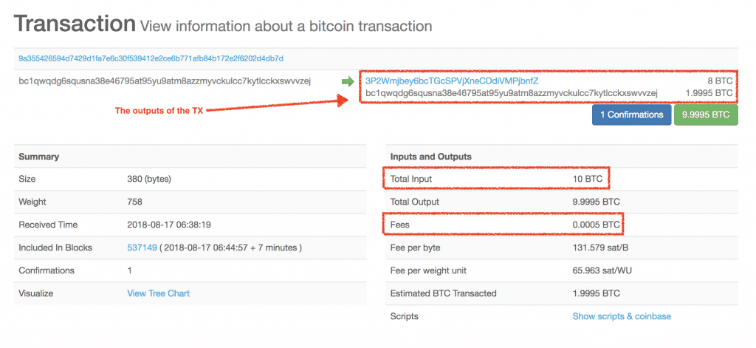The width and height of the screenshot is (756, 348).
Task: Click the Size value 380 (bytes)
Action: tap(149, 179)
